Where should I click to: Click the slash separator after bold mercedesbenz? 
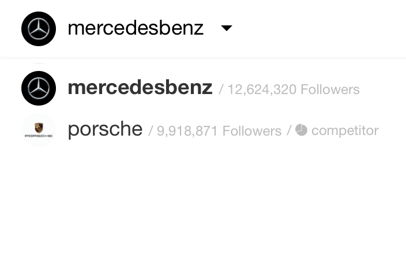221,89
